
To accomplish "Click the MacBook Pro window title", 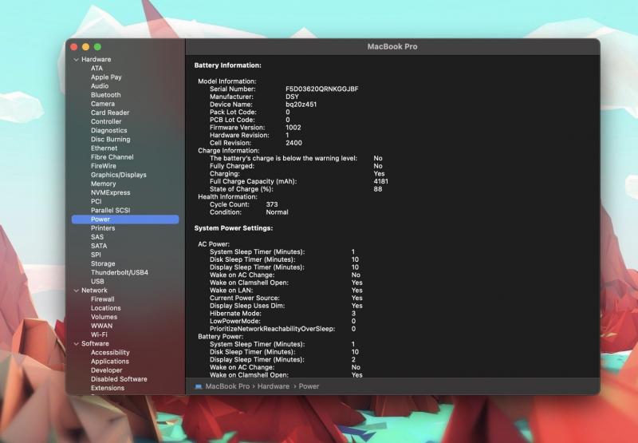I will [x=392, y=47].
